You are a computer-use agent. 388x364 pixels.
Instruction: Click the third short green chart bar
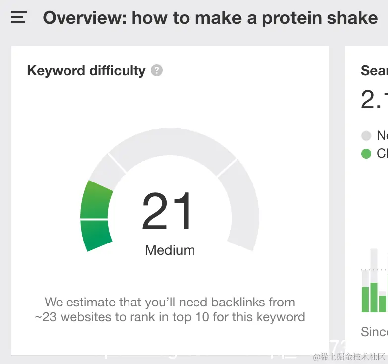383,303
